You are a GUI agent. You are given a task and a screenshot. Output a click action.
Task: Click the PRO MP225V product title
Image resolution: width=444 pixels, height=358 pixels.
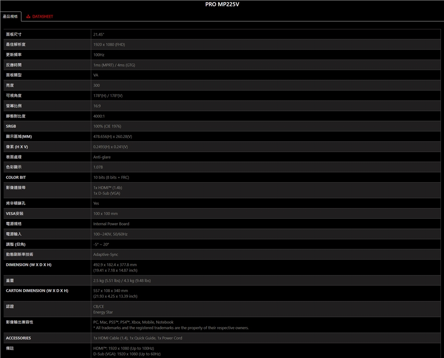point(222,5)
